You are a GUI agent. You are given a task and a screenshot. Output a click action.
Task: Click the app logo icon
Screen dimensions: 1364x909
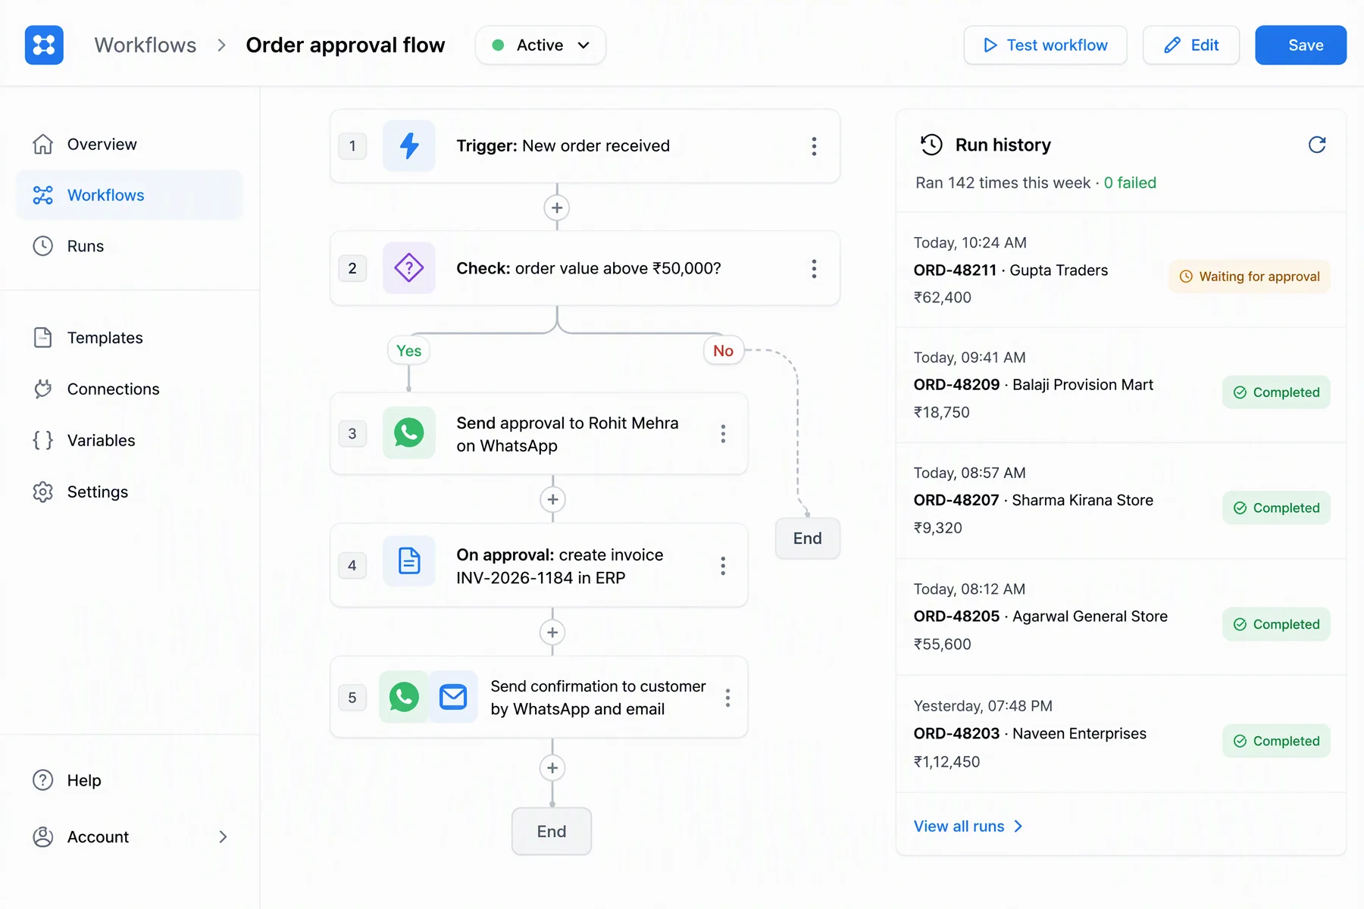pos(44,45)
